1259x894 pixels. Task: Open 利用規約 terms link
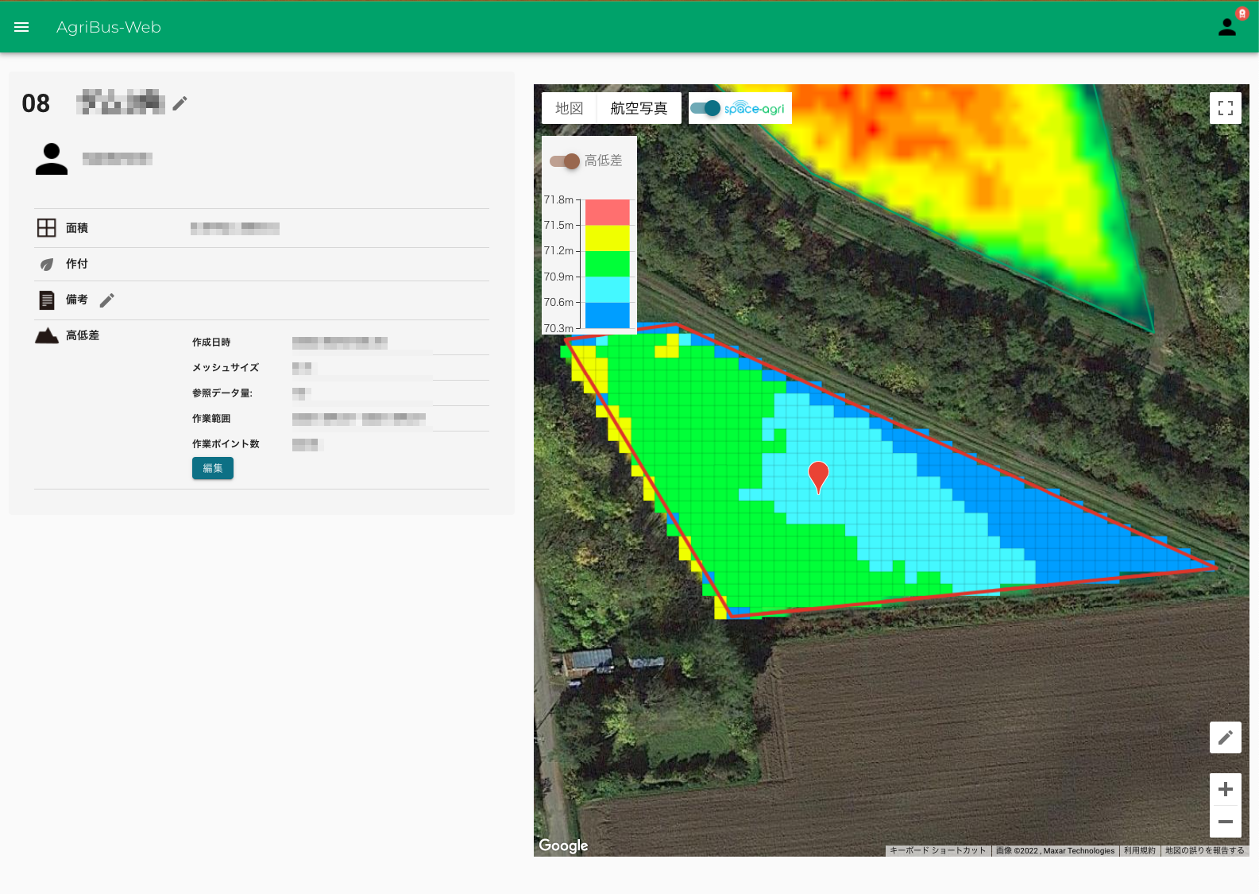1140,850
